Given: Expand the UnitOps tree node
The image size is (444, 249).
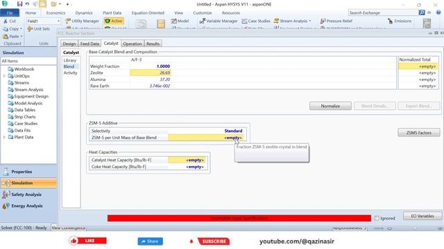Looking at the screenshot, I should point(4,76).
